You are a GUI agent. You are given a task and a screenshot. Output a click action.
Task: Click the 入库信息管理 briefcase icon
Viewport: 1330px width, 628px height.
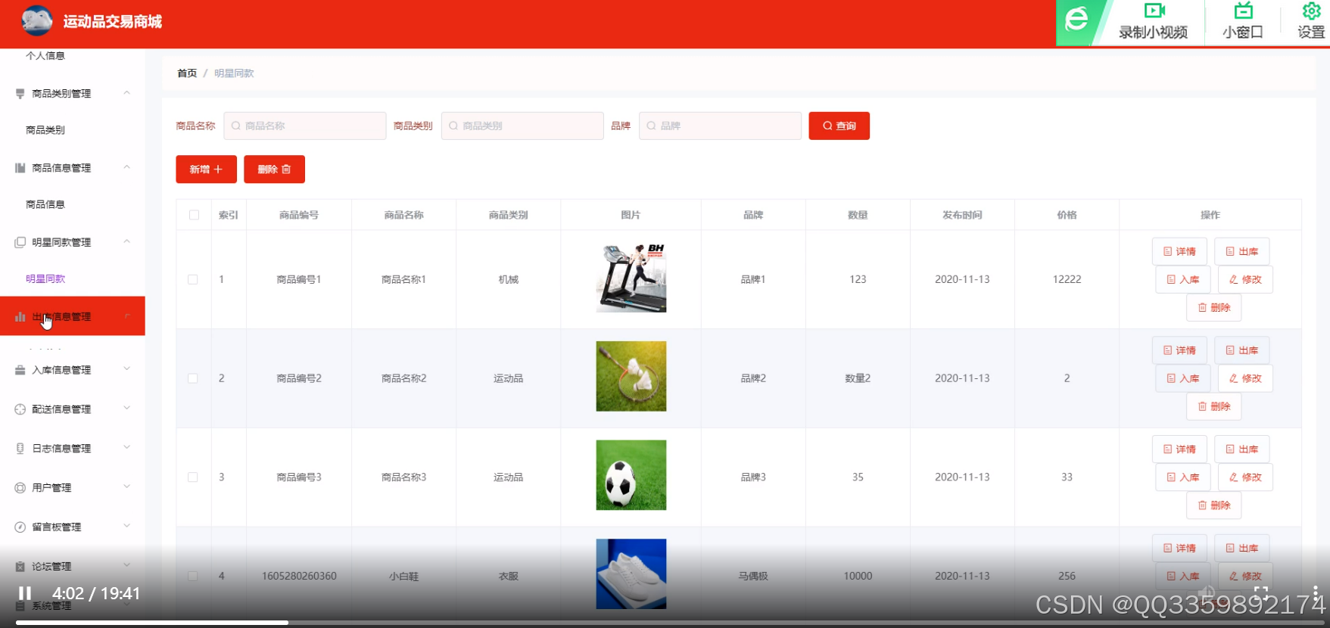pyautogui.click(x=20, y=370)
